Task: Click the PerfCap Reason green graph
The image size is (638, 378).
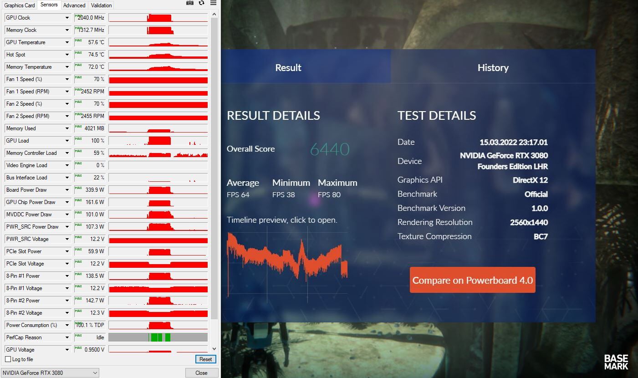Action: (x=158, y=337)
